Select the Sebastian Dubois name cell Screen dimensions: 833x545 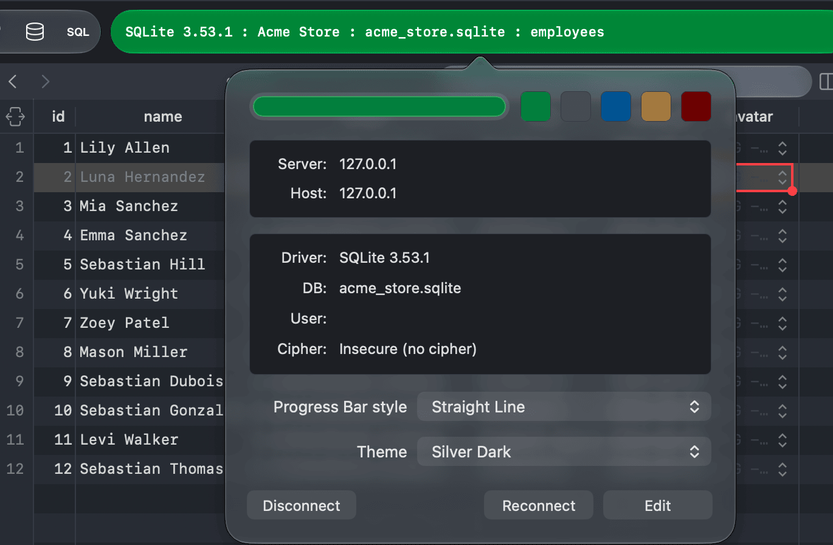point(151,381)
